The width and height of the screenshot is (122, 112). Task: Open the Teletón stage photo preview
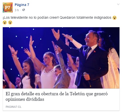point(61,58)
